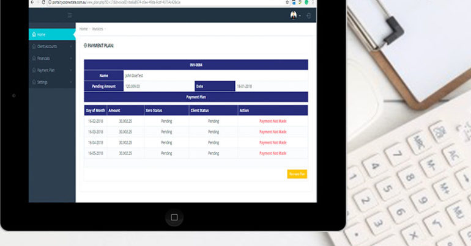This screenshot has width=471, height=246.
Task: Click the blue extension icon beside the star
Action: (x=294, y=2)
